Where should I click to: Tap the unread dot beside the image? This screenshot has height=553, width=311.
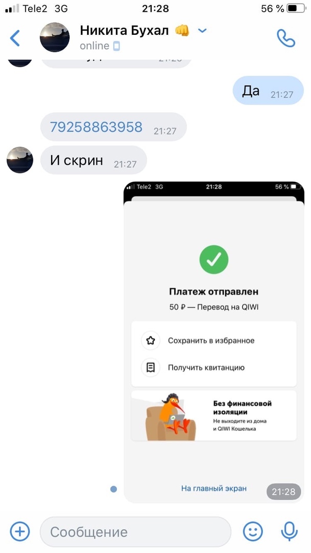point(113,489)
